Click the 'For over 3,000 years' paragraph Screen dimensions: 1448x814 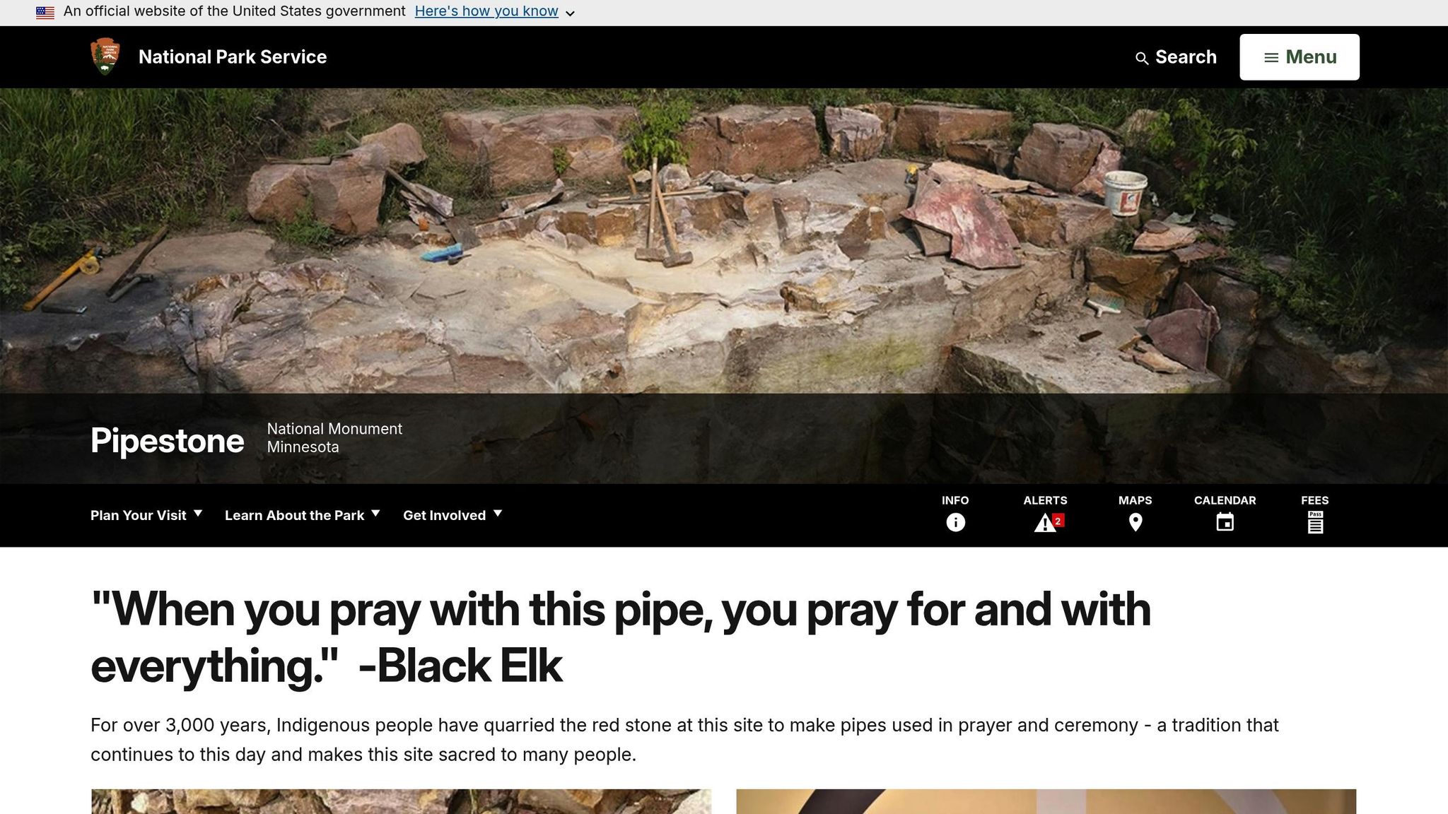coord(684,740)
